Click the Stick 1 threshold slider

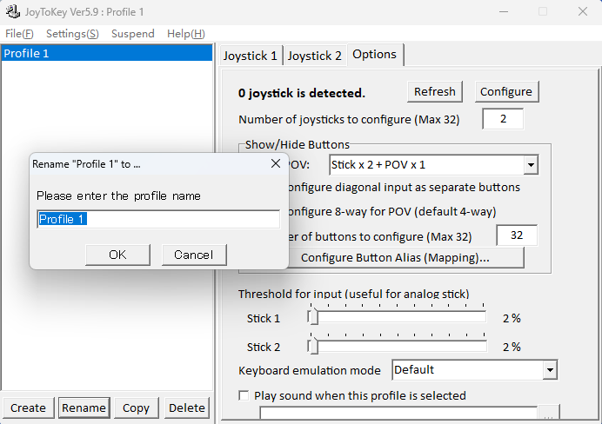click(x=313, y=318)
